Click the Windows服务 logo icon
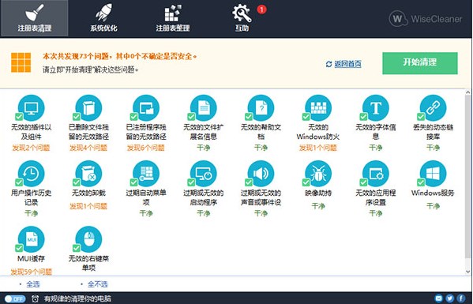The height and width of the screenshot is (304, 473). click(x=433, y=174)
